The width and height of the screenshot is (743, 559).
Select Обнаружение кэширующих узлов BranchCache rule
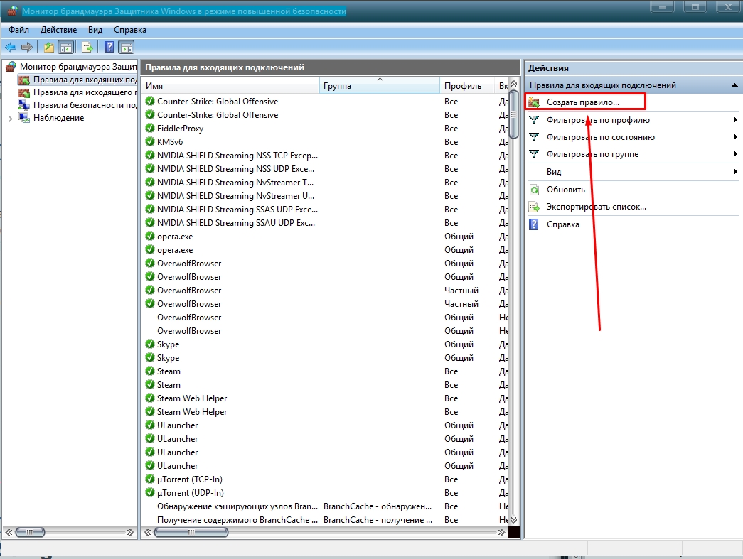(325, 506)
